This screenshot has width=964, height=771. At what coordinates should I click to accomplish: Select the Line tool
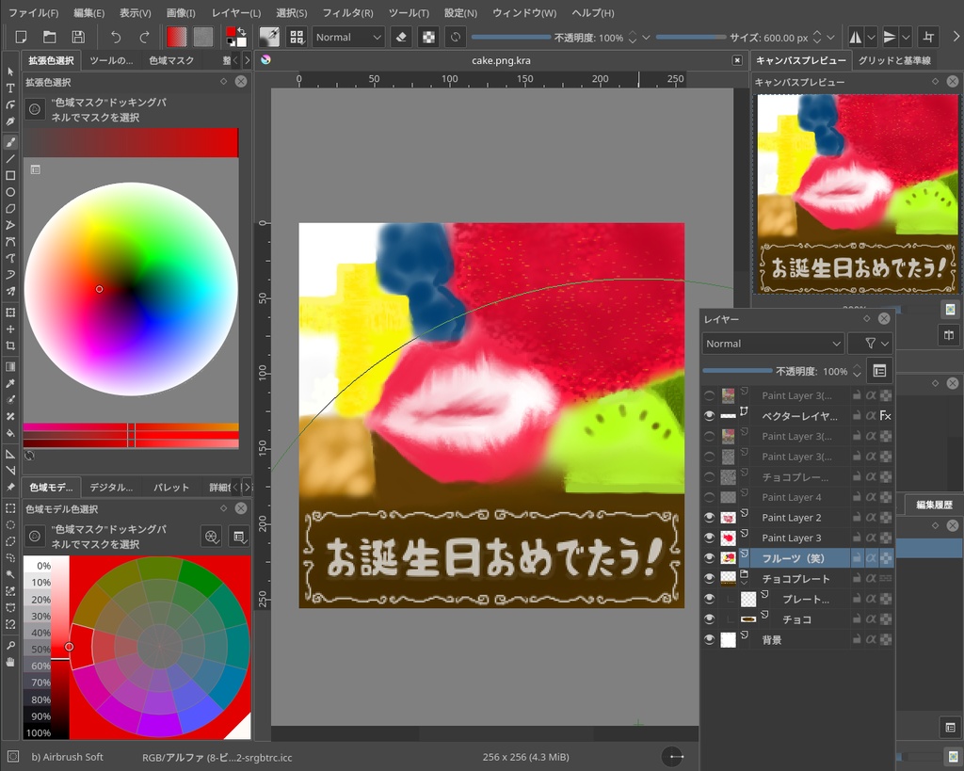click(x=9, y=159)
